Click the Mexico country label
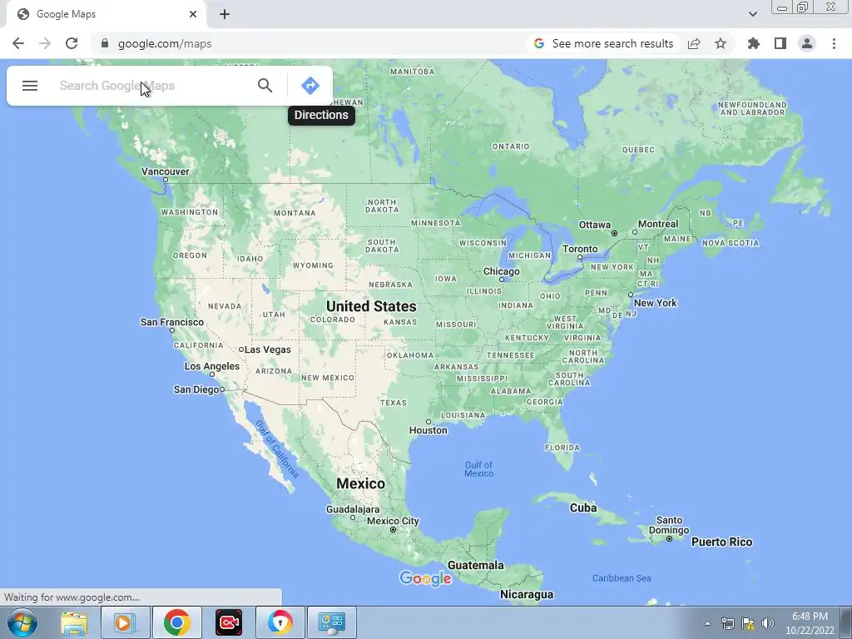 click(x=360, y=483)
